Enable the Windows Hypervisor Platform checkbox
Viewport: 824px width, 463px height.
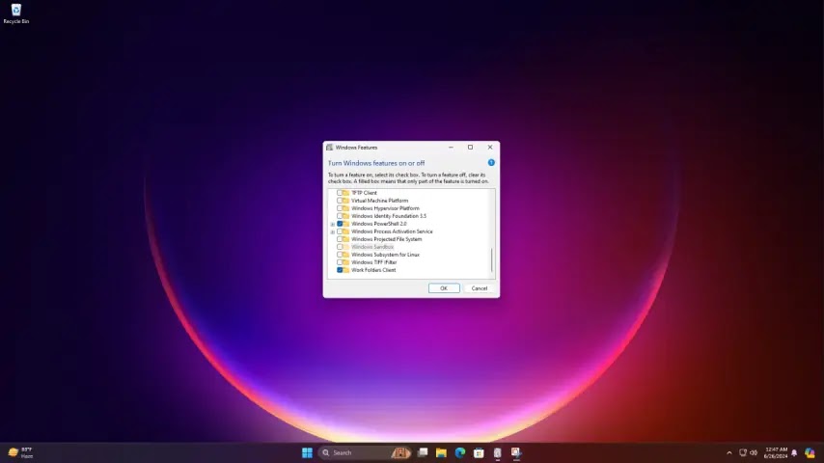(x=340, y=208)
